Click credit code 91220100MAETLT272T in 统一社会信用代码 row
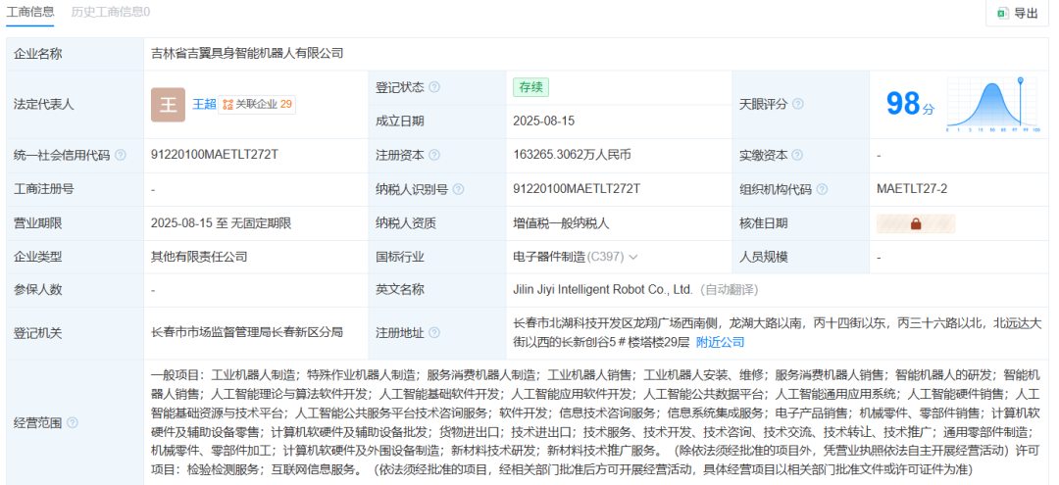1059x485 pixels. pos(215,155)
